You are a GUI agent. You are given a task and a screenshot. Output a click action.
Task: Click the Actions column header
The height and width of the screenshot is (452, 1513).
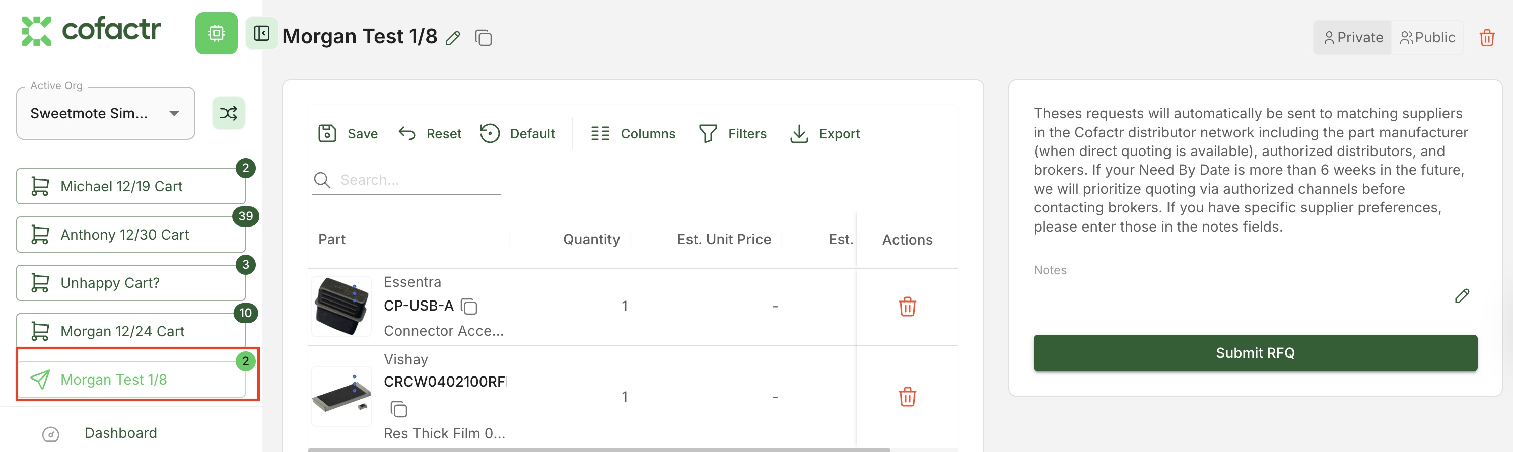tap(907, 240)
